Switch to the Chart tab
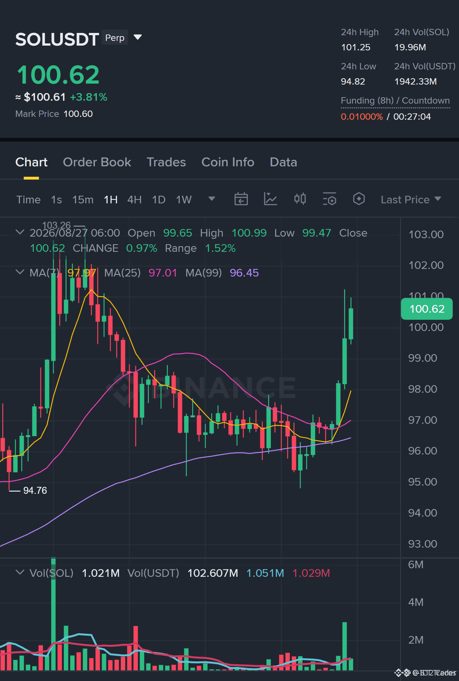The height and width of the screenshot is (681, 459). click(x=31, y=162)
